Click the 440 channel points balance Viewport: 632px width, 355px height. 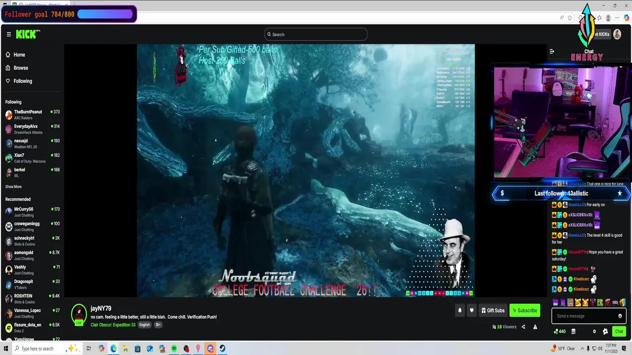point(559,331)
